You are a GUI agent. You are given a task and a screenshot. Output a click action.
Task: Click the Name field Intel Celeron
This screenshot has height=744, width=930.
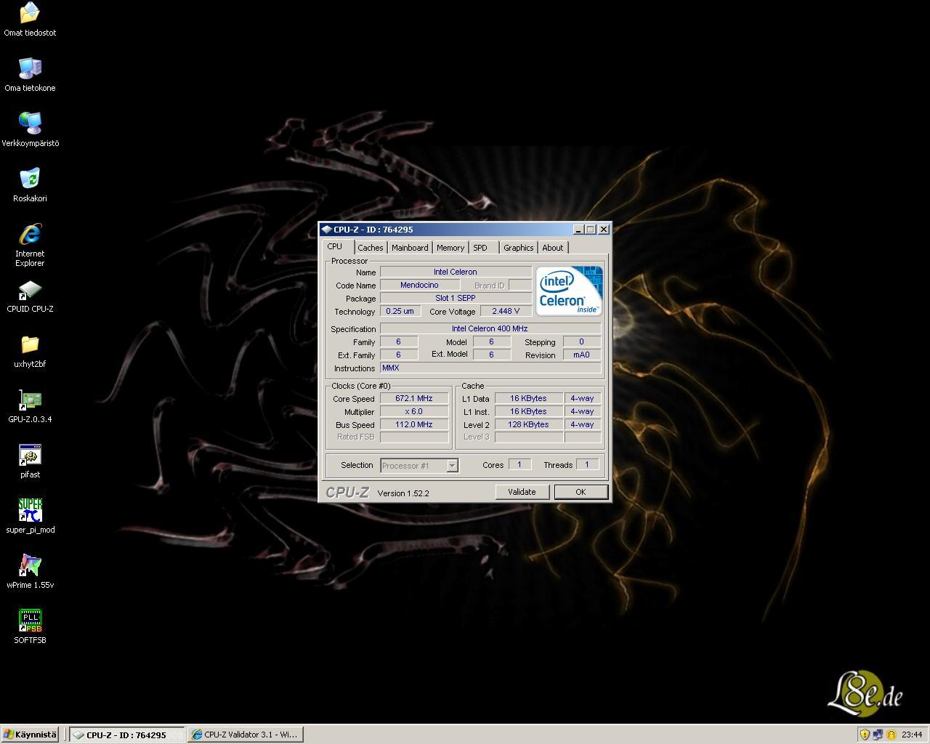coord(456,272)
